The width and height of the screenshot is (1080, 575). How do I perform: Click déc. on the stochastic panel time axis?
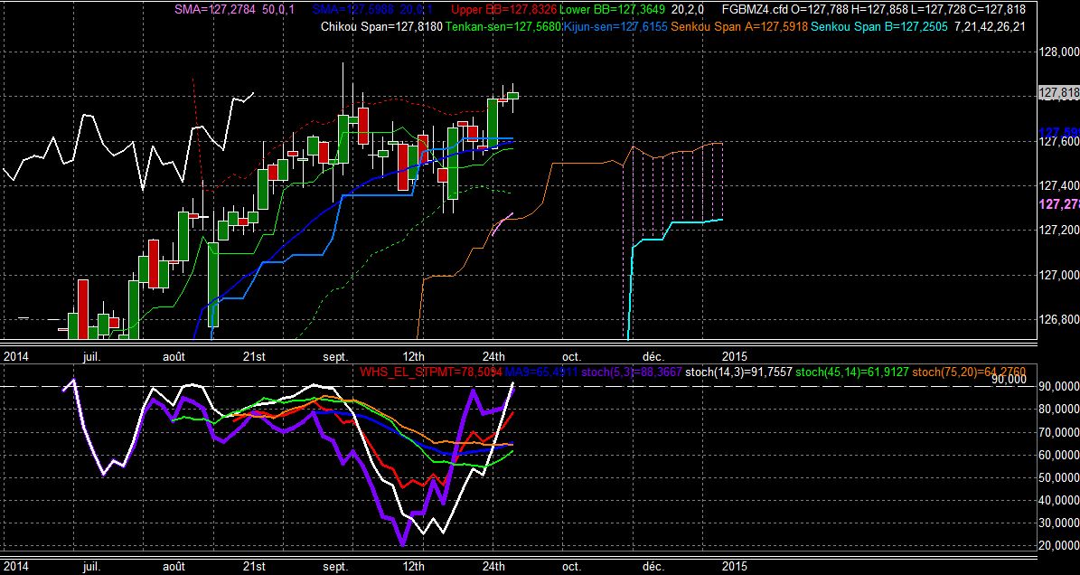pyautogui.click(x=653, y=566)
